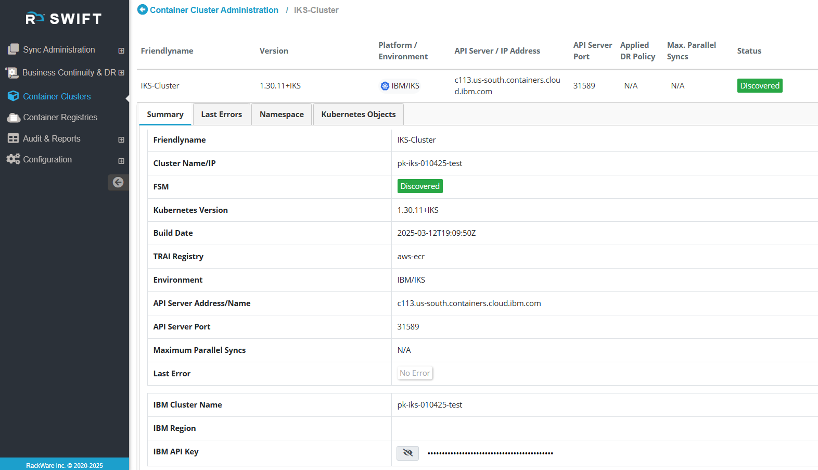
Task: Select Container Clusters in the sidebar
Action: point(57,96)
